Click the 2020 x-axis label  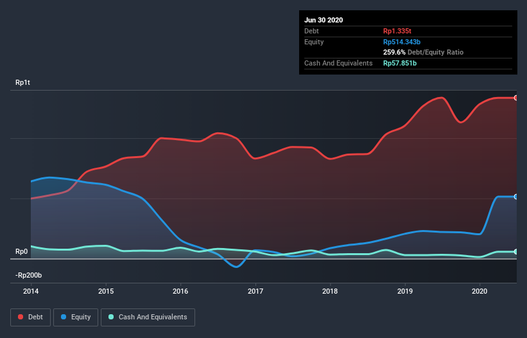479,291
